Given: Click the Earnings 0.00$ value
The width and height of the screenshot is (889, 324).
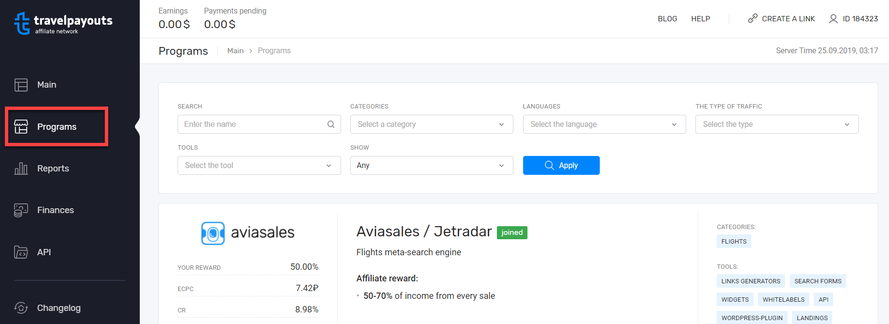Looking at the screenshot, I should (174, 24).
